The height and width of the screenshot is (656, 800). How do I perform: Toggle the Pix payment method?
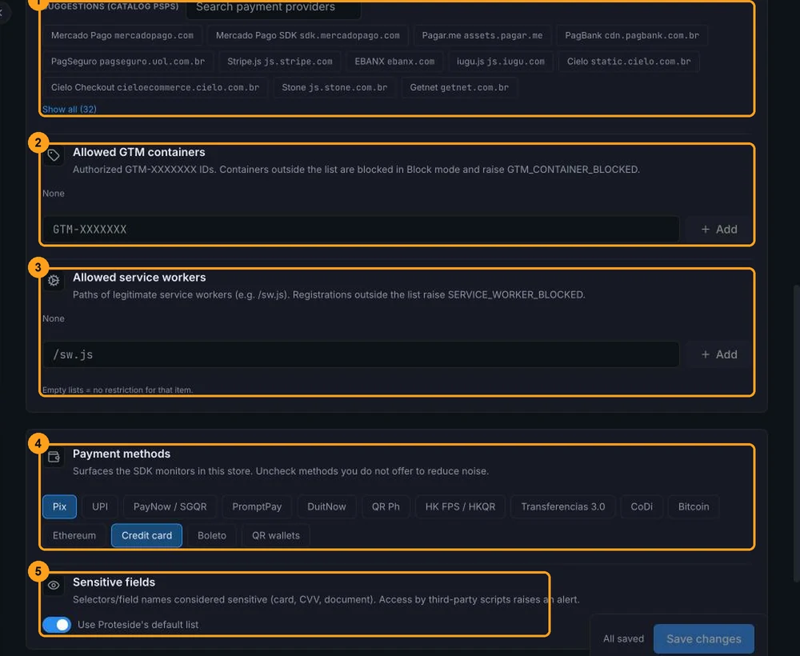click(60, 506)
